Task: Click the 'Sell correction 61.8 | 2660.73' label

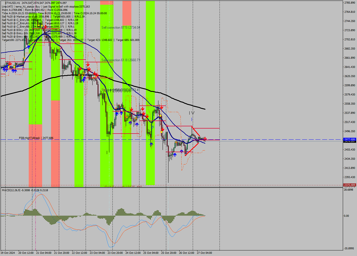Action: (x=121, y=60)
